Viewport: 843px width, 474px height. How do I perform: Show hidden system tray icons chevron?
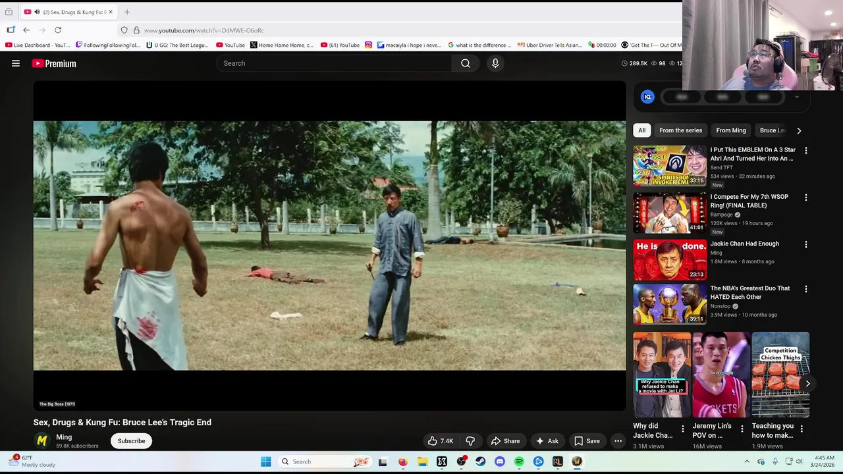[x=747, y=461]
